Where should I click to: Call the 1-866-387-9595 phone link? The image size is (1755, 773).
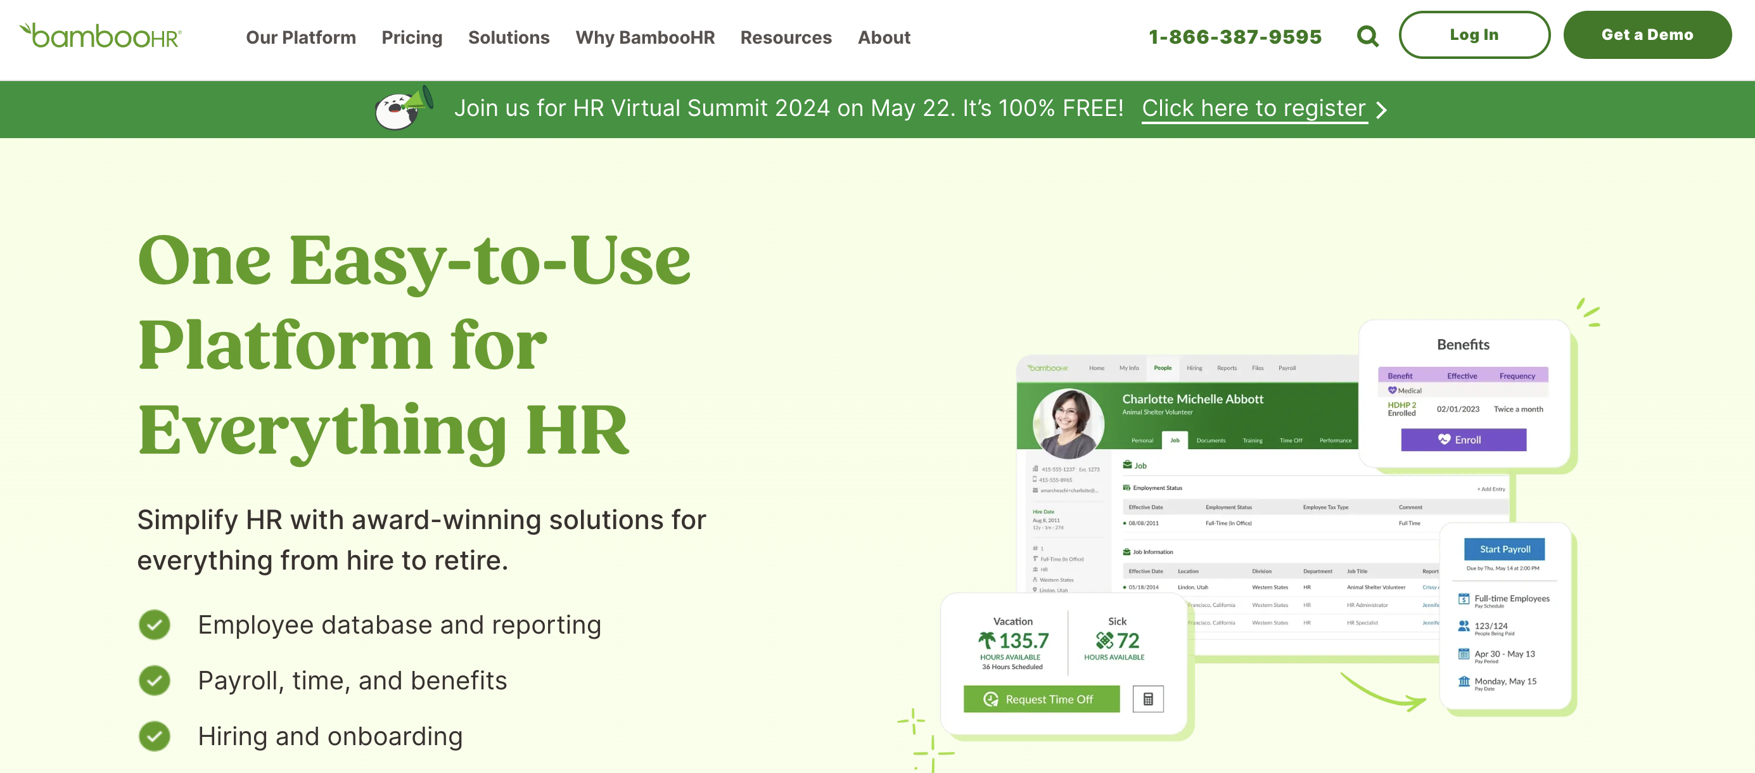[1234, 37]
